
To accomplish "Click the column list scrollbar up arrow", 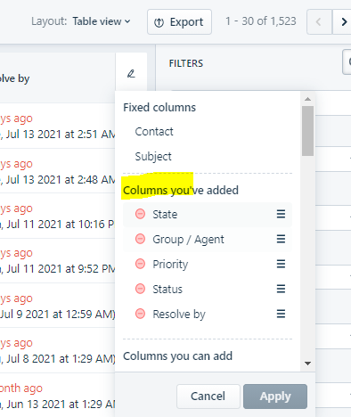I will [308, 99].
